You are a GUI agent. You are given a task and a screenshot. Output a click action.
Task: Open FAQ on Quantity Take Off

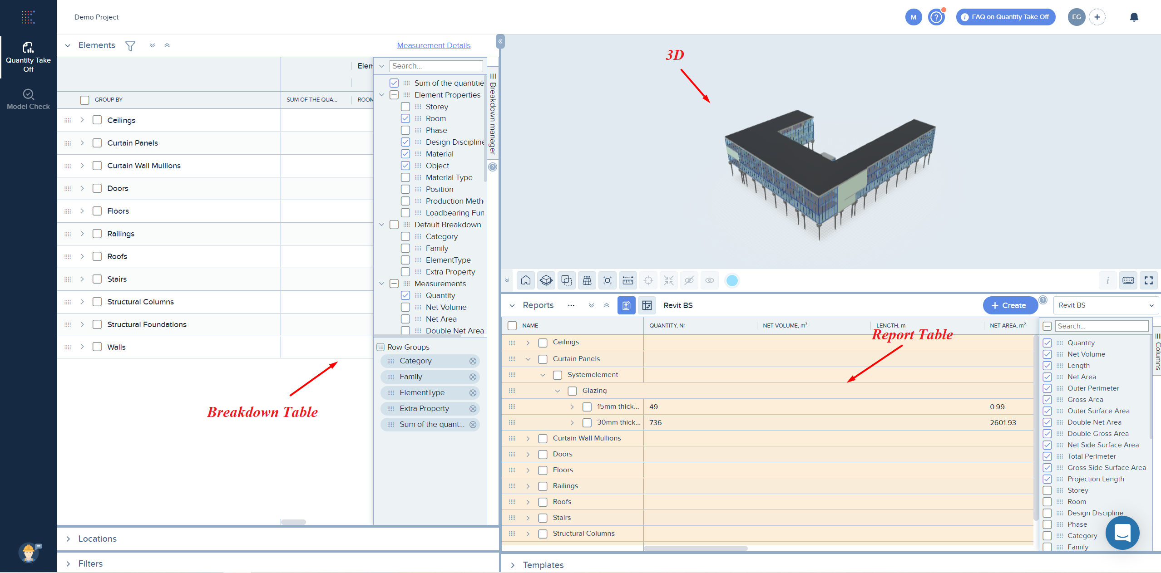(x=1005, y=17)
